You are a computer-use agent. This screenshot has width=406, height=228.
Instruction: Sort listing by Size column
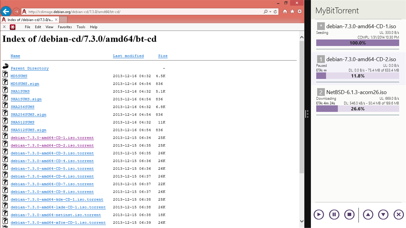click(x=163, y=56)
